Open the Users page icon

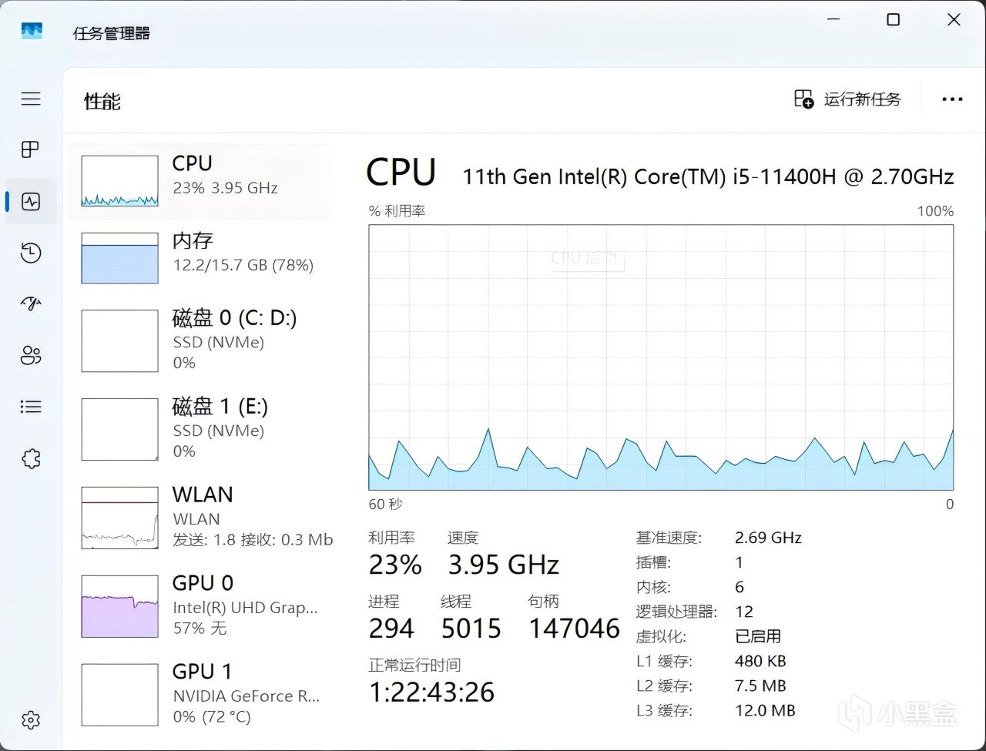coord(31,355)
